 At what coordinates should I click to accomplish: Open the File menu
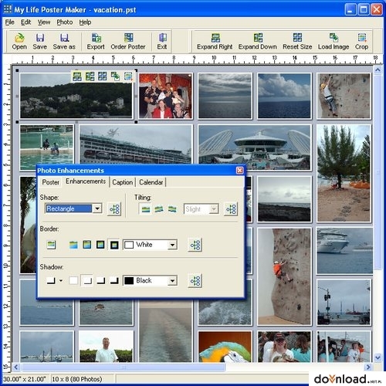click(10, 22)
